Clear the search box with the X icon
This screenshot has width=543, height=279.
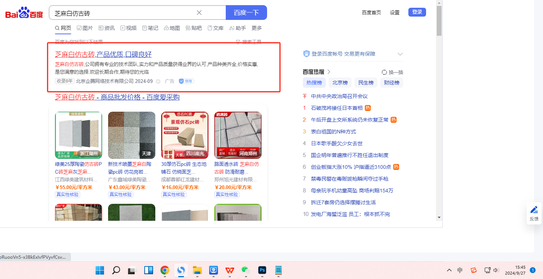(199, 13)
